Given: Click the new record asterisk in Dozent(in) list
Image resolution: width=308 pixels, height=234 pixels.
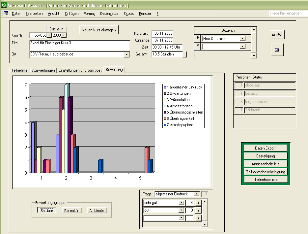Looking at the screenshot, I should pyautogui.click(x=198, y=46).
